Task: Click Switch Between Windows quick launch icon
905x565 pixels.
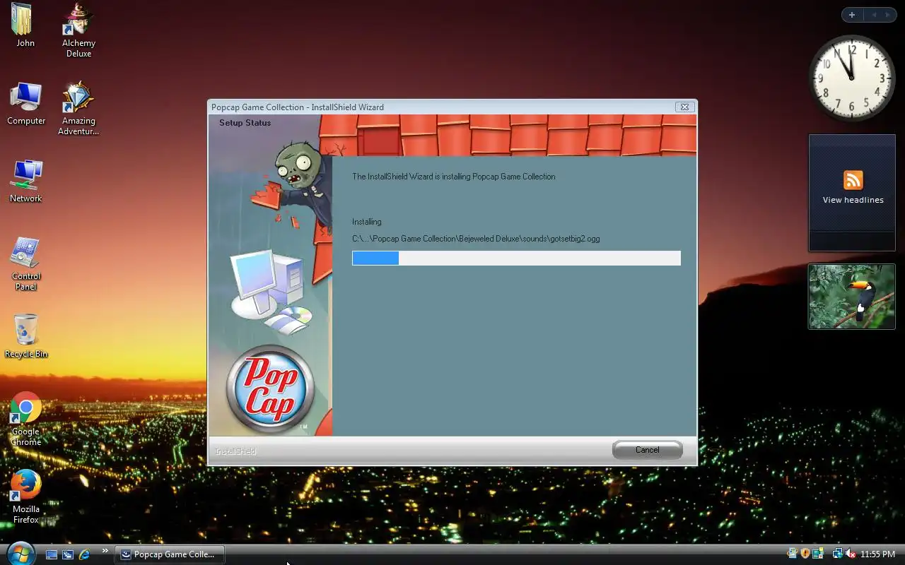Action: [68, 554]
